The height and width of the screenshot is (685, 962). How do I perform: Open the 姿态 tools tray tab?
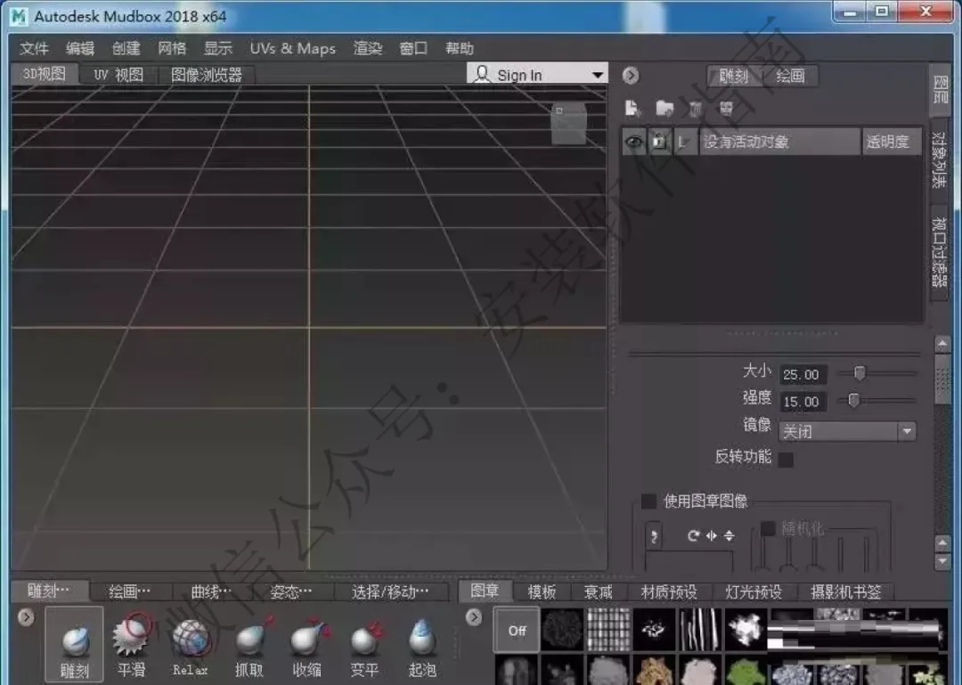[x=290, y=591]
